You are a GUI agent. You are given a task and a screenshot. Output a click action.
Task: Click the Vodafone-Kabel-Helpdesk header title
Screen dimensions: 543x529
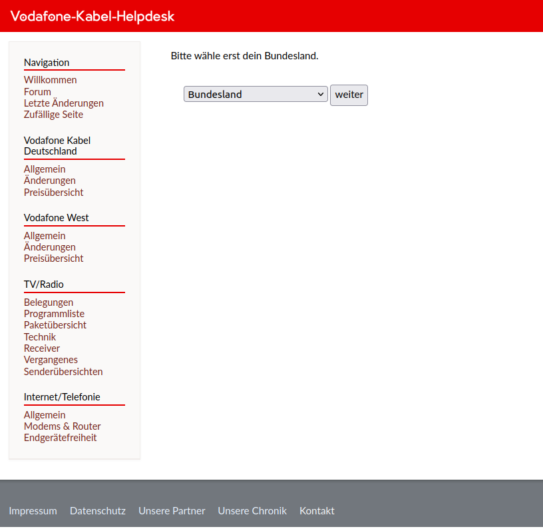tap(92, 16)
